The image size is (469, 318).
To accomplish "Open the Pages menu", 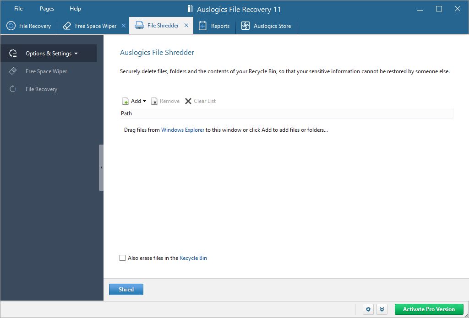I will (x=47, y=9).
